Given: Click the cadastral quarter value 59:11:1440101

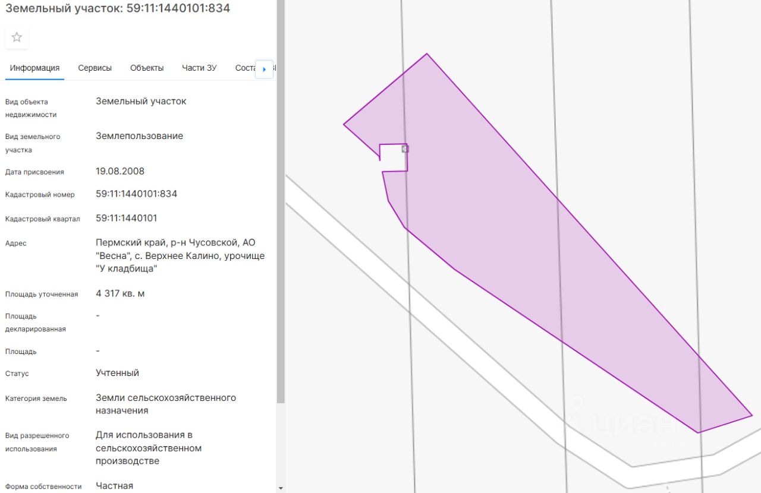Looking at the screenshot, I should pos(126,218).
